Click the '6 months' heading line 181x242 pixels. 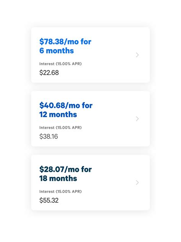click(57, 51)
